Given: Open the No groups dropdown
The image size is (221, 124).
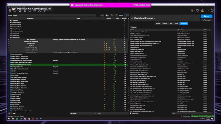Looking at the screenshot, I should 83,113.
